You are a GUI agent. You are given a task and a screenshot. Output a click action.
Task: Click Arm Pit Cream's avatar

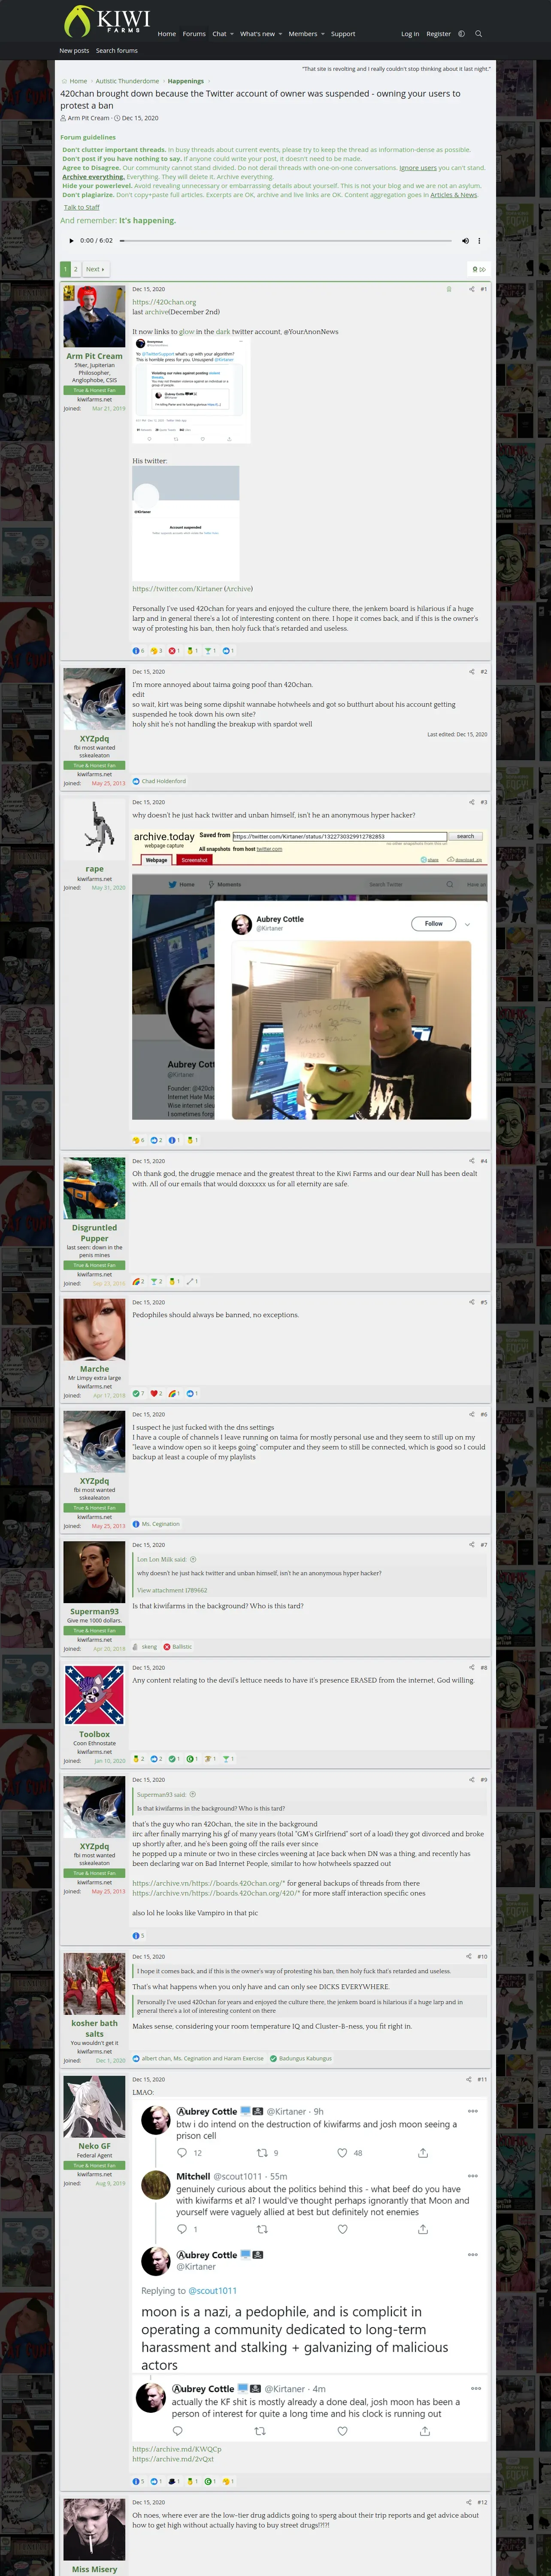tap(94, 316)
